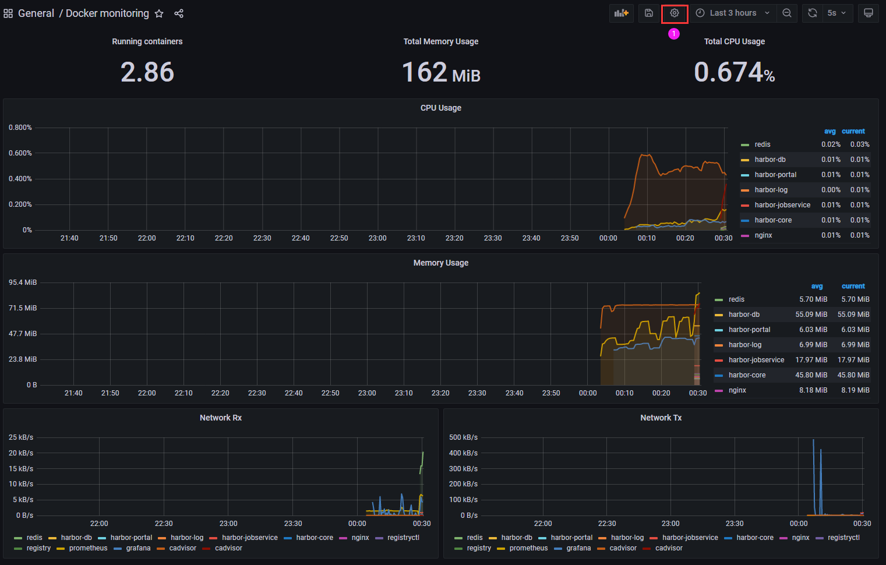
Task: Open the Memory Usage panel title menu
Action: 441,263
